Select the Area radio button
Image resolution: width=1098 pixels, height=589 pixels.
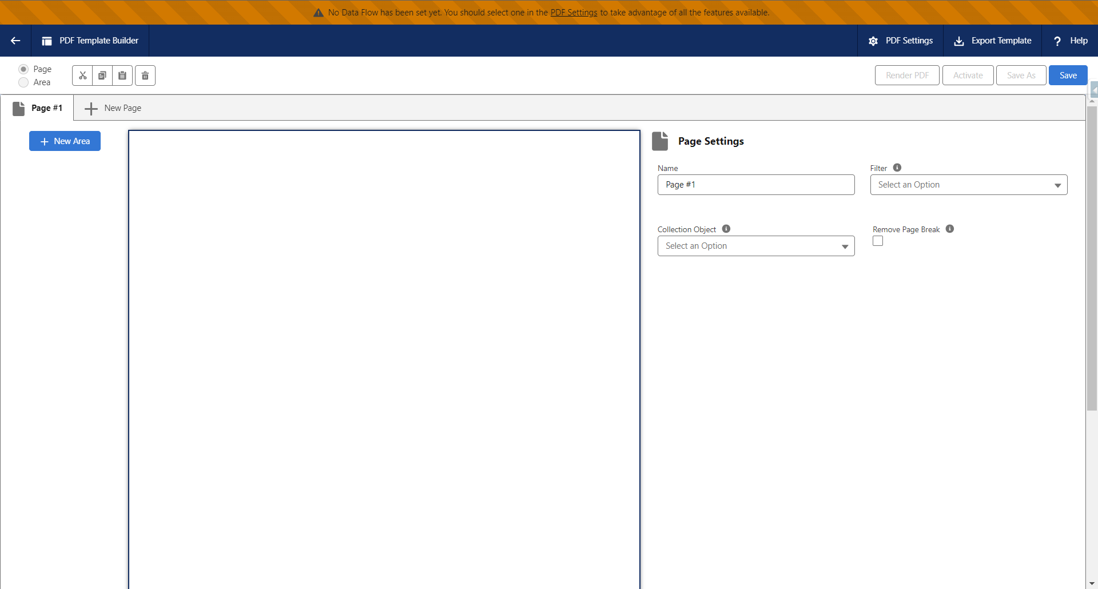[23, 82]
